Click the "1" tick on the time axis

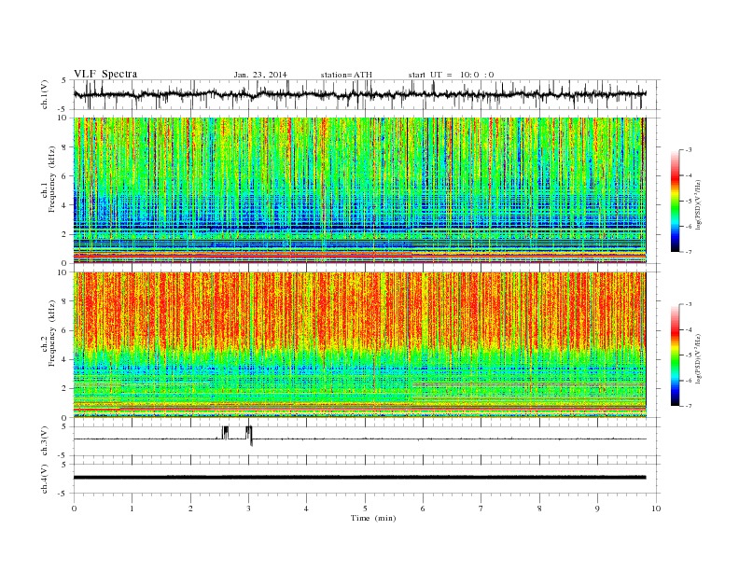[x=132, y=508]
